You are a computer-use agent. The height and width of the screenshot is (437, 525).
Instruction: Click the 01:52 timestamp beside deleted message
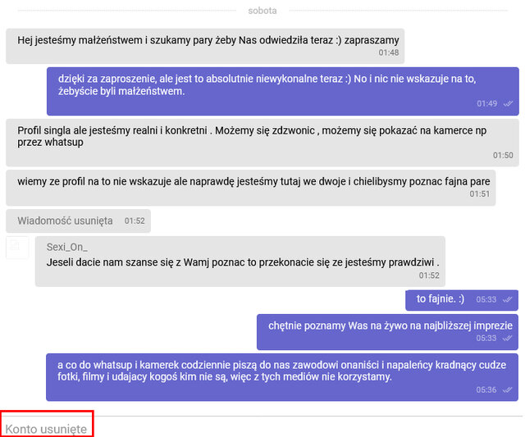pos(135,221)
